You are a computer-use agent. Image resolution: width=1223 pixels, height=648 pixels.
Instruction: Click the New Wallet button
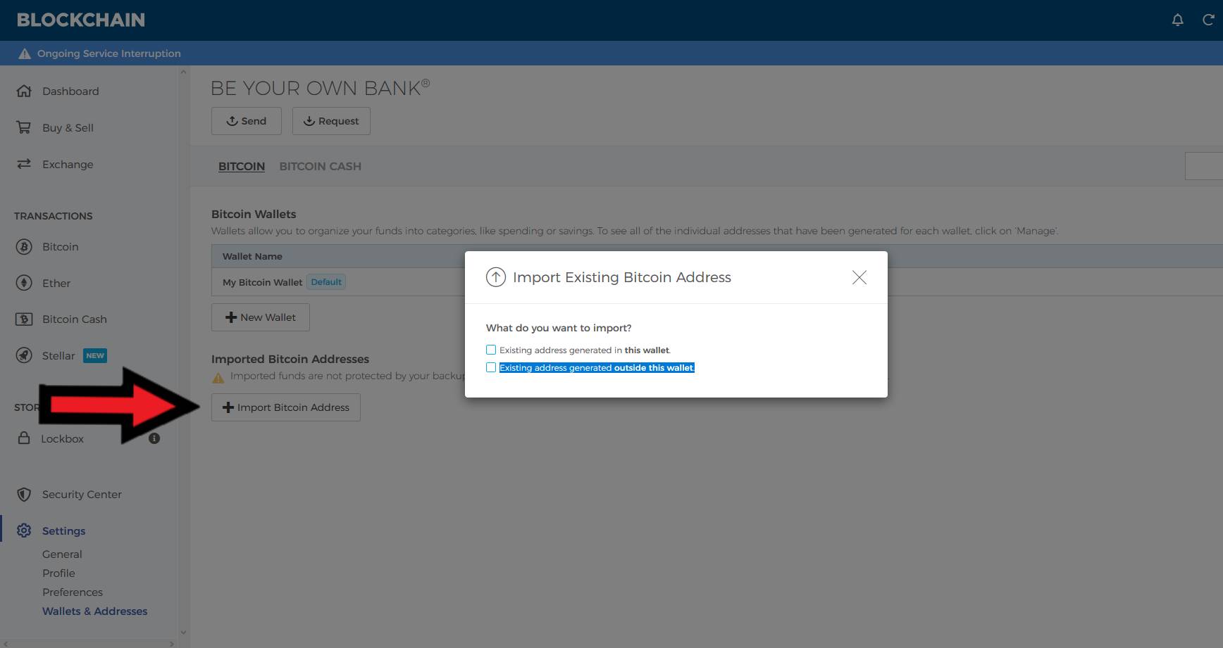tap(261, 317)
